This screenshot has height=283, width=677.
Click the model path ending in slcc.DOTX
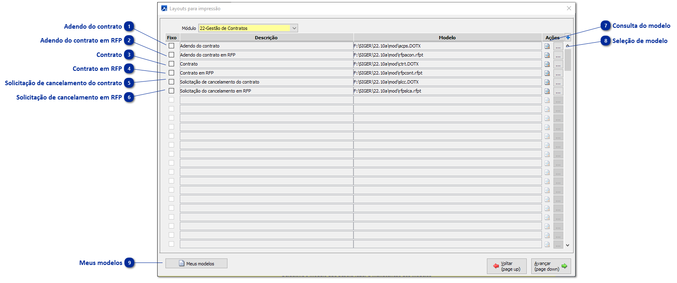click(x=448, y=82)
